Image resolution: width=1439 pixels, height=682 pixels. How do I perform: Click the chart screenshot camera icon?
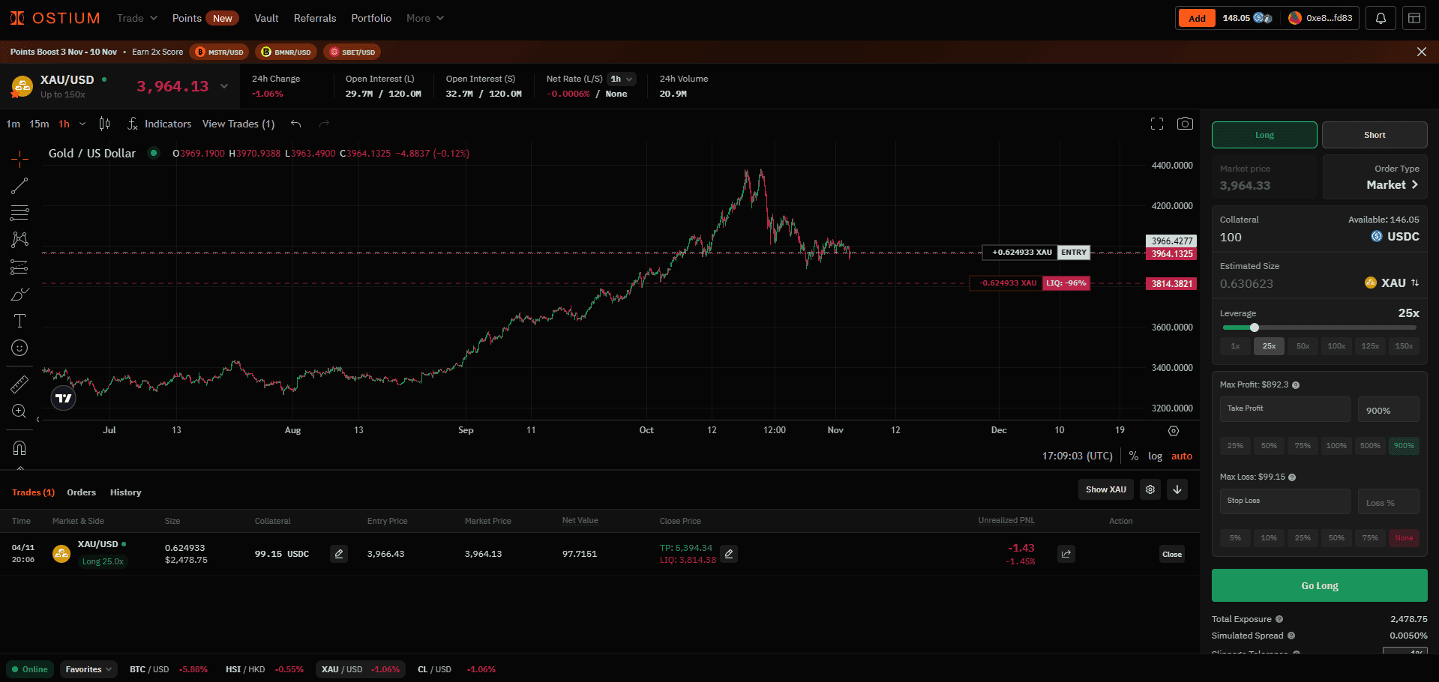point(1185,124)
